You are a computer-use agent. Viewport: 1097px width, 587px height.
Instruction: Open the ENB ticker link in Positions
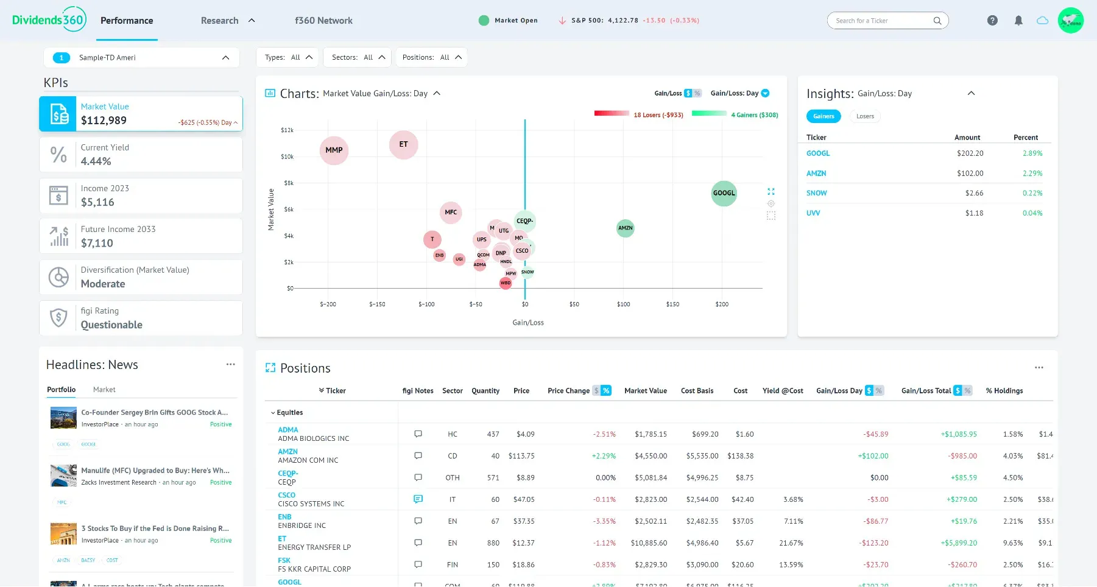(284, 517)
